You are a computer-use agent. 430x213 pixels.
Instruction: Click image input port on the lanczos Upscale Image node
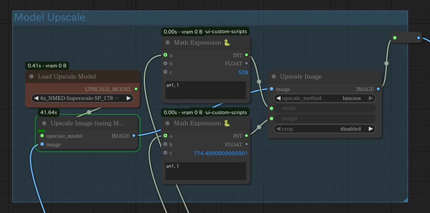tap(271, 89)
